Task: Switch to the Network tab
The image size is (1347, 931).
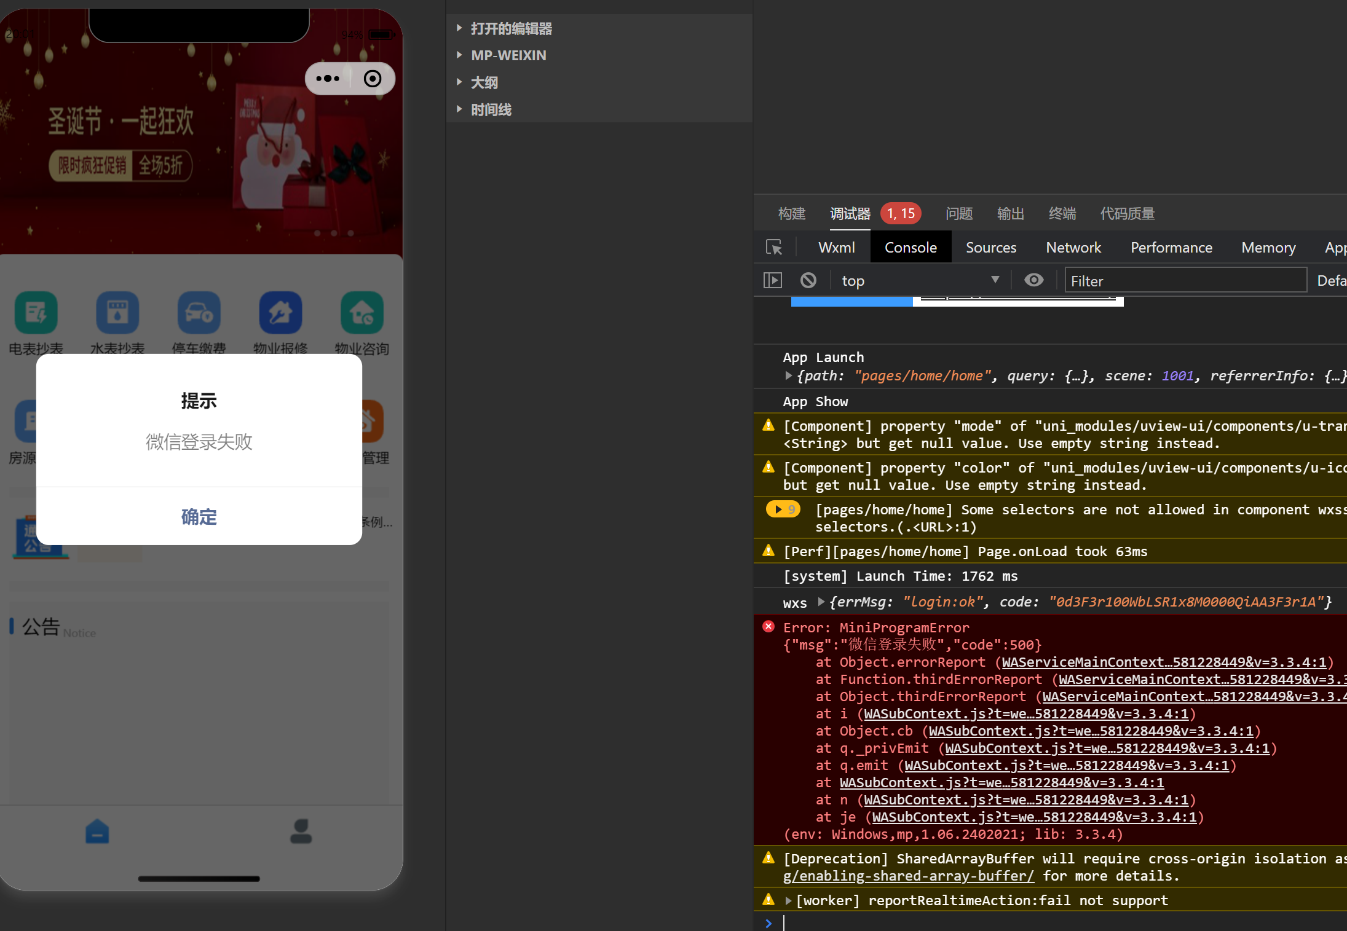Action: (x=1073, y=248)
